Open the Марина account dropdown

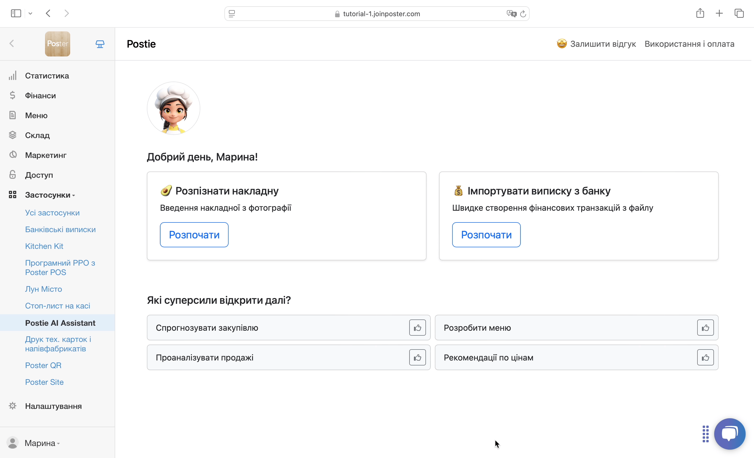[42, 443]
